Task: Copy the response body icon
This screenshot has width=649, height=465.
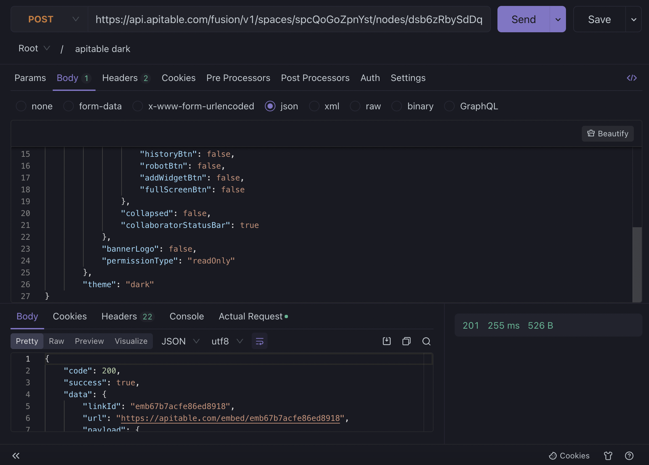Action: tap(407, 341)
